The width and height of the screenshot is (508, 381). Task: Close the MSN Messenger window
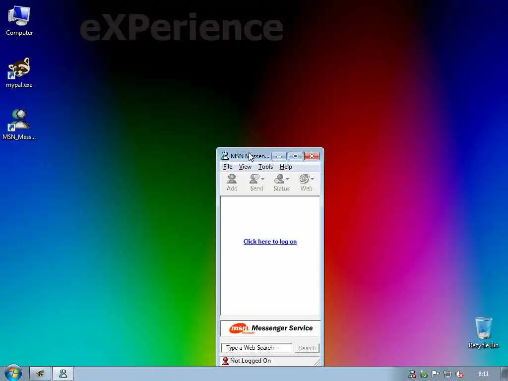[312, 156]
